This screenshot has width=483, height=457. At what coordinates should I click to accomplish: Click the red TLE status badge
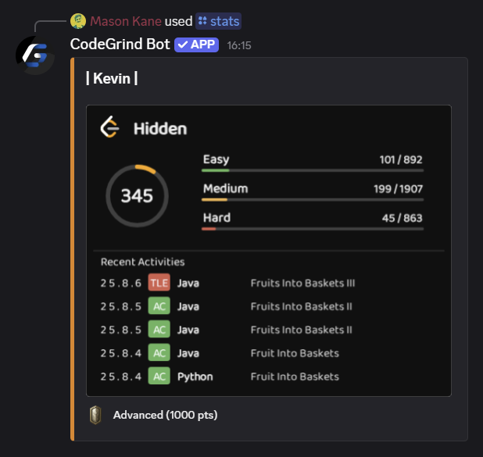(x=159, y=283)
